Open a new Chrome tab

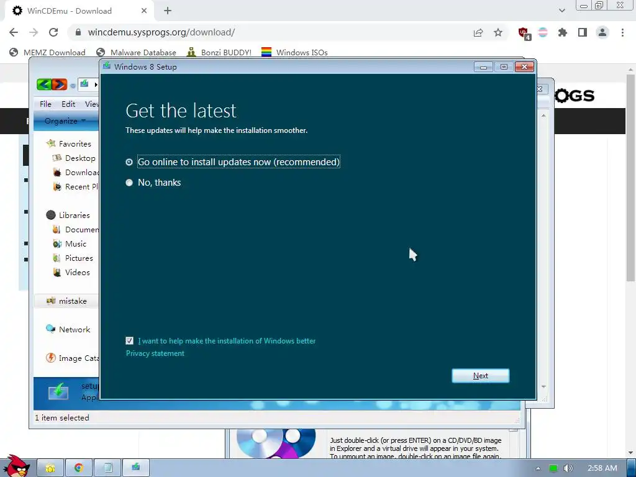coord(168,11)
